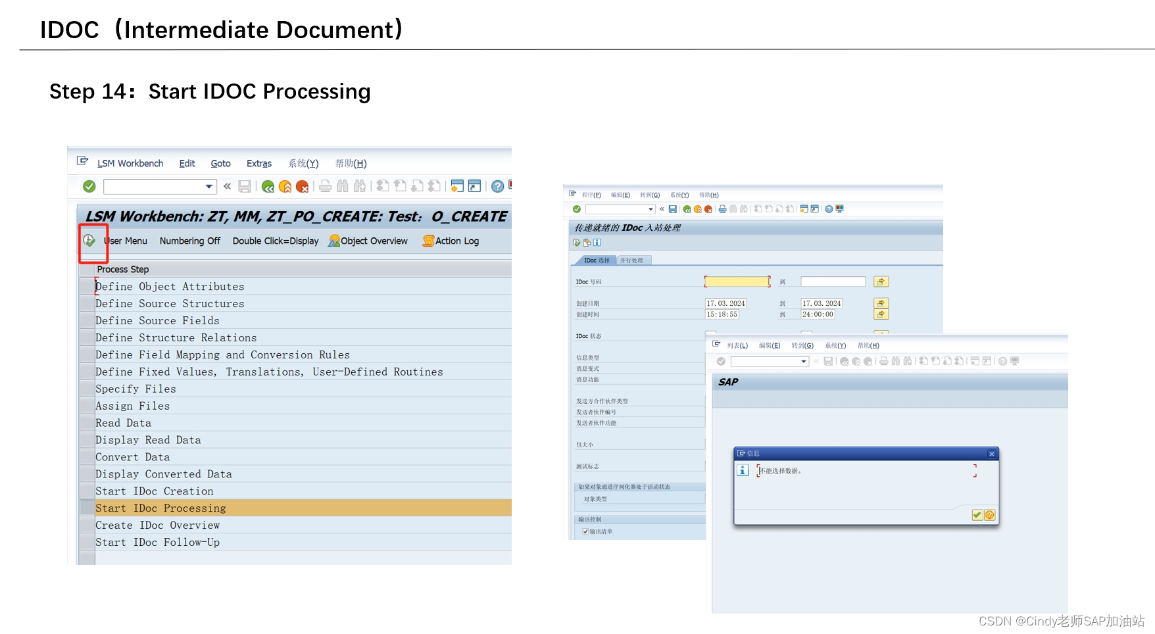Image resolution: width=1155 pixels, height=634 pixels.
Task: Click the information 'i' icon below the IDoc title
Action: coord(597,242)
